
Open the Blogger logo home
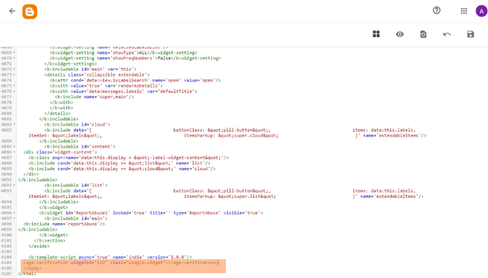coord(29,12)
